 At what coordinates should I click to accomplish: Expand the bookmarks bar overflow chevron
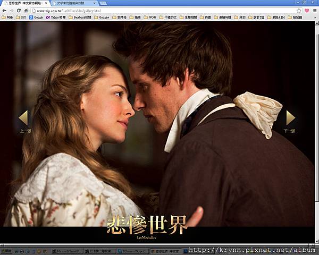pyautogui.click(x=315, y=18)
